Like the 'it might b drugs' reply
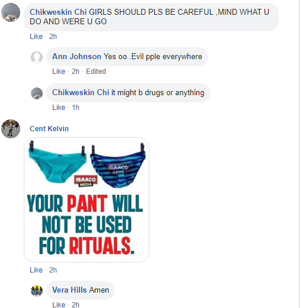The width and height of the screenshot is (300, 308). [x=59, y=108]
